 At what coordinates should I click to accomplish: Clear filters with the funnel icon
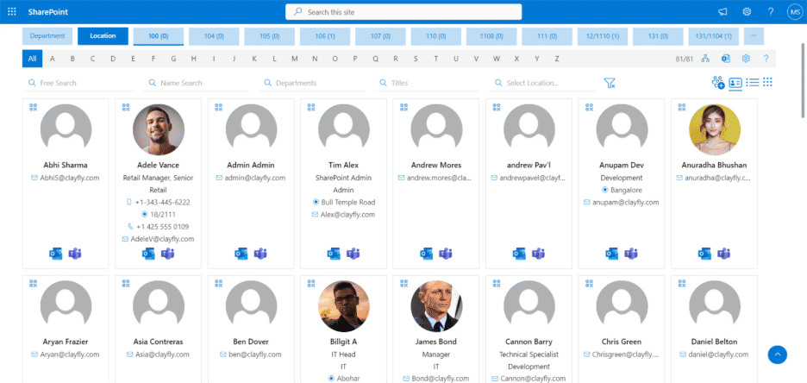click(x=610, y=83)
